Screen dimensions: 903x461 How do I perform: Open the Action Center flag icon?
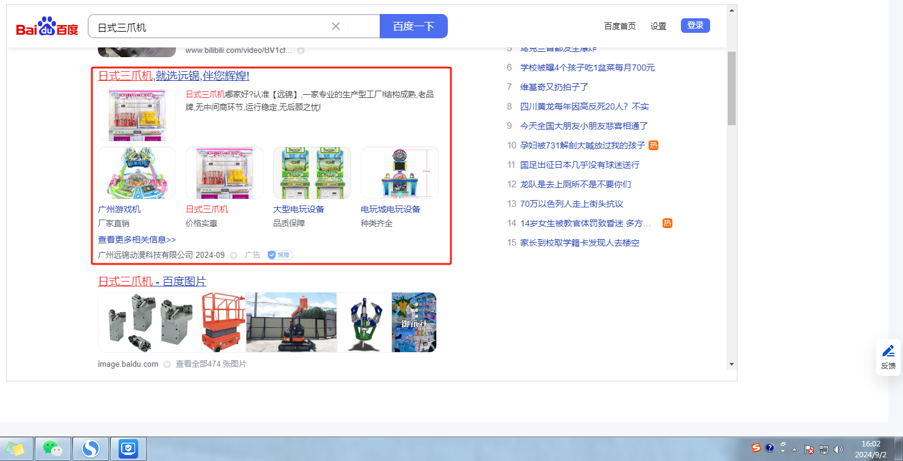coord(810,449)
